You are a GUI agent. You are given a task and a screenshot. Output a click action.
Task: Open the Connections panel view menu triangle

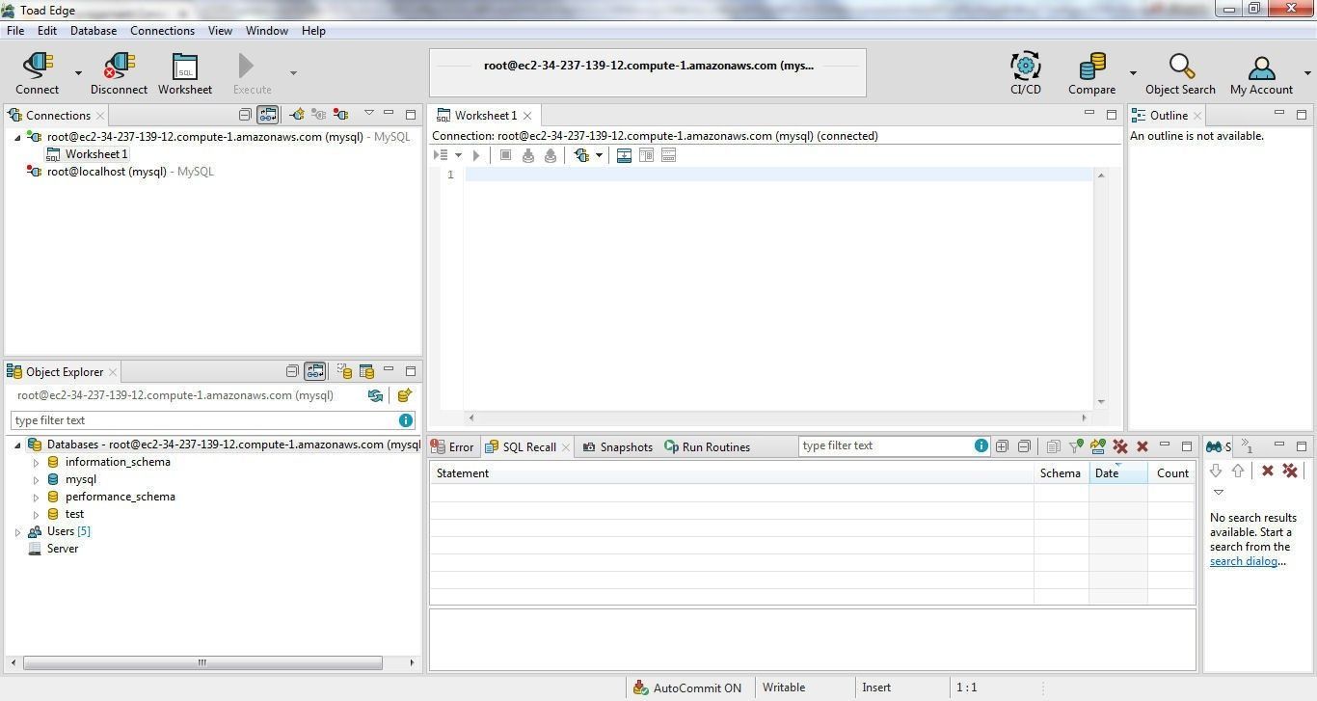pos(368,114)
